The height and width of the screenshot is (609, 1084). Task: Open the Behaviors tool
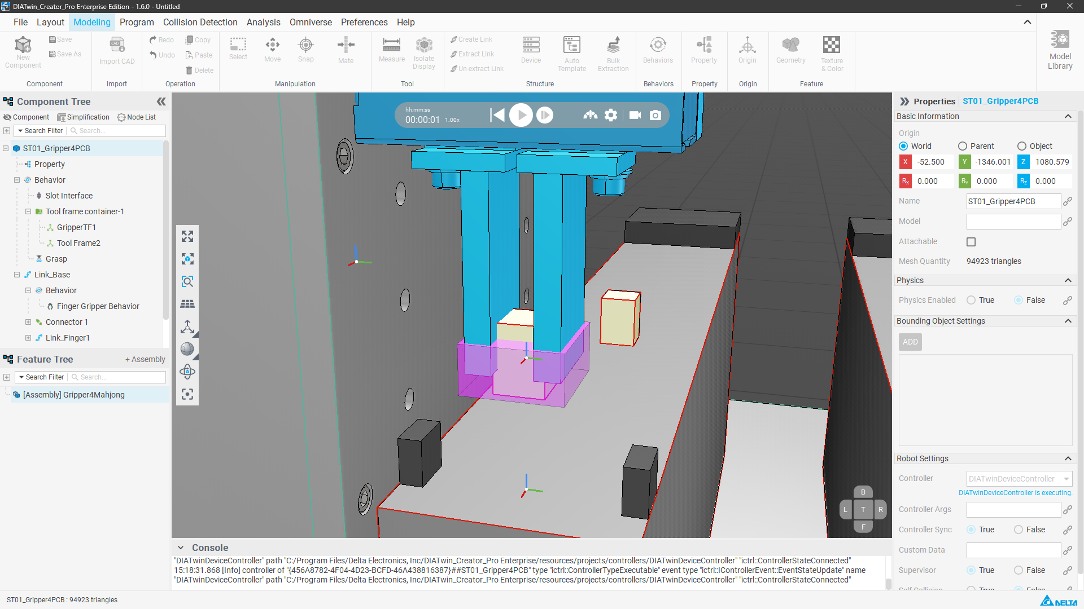pyautogui.click(x=658, y=50)
